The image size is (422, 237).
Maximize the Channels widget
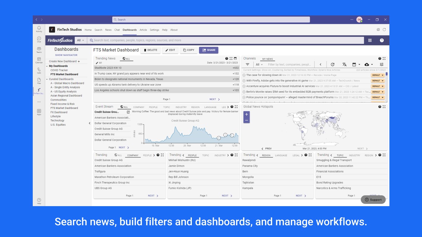[384, 58]
